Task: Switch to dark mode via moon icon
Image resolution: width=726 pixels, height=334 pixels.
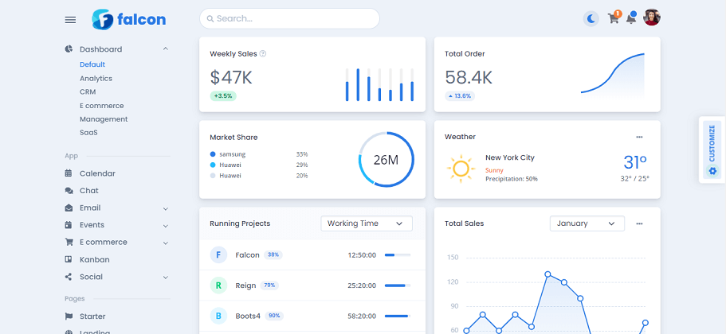Action: click(x=591, y=19)
